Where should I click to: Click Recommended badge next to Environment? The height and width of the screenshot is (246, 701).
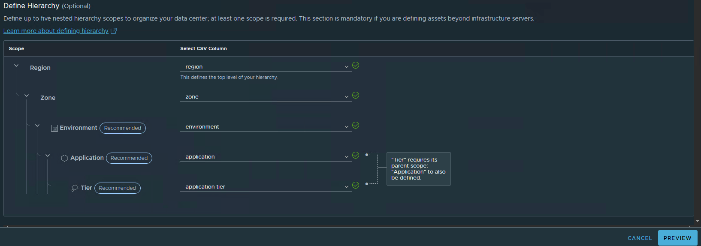[x=123, y=128]
